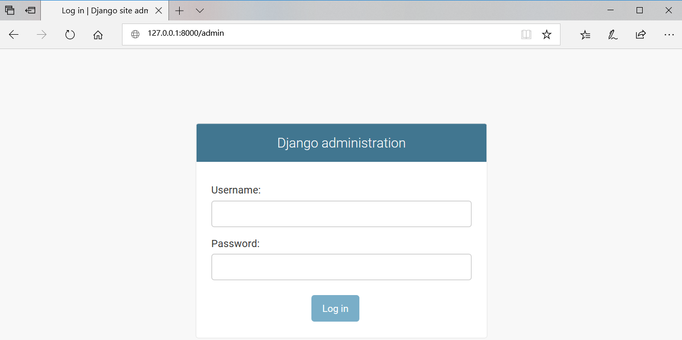Screen dimensions: 682x340
Task: Go to the Home page
Action: pos(98,34)
